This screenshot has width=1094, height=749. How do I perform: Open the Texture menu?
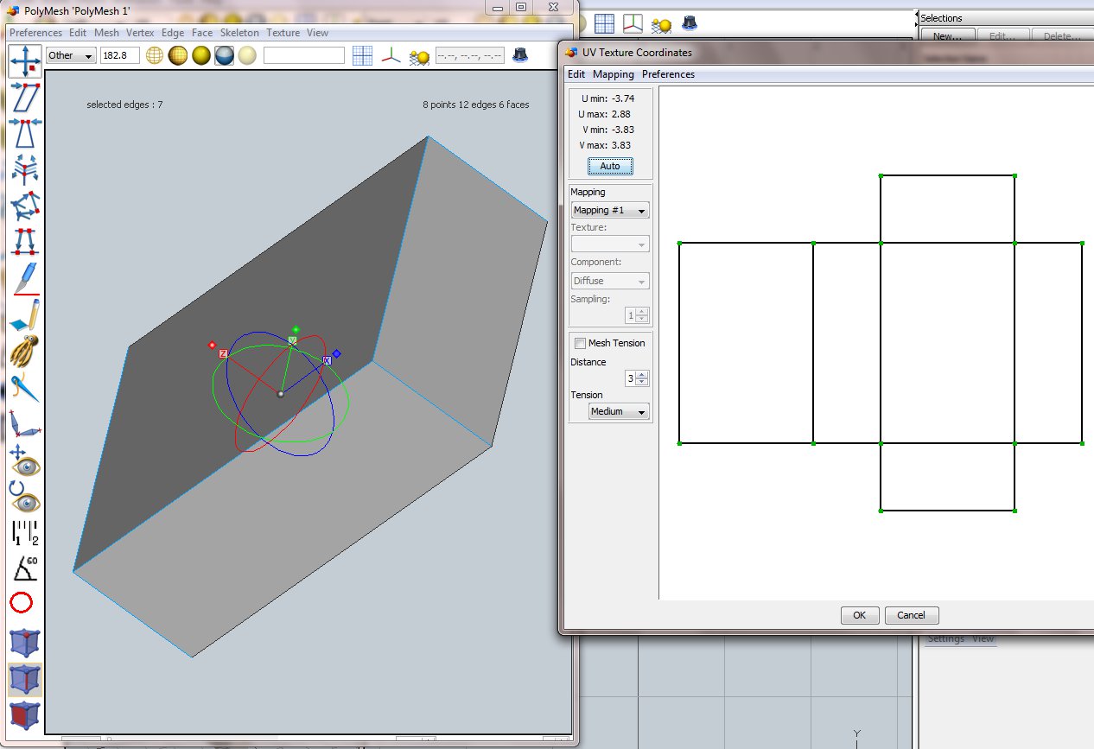coord(283,33)
